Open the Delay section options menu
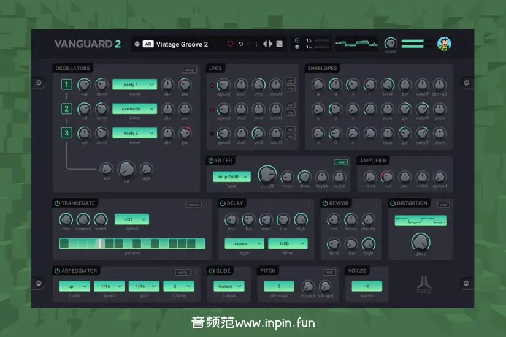Image resolution: width=506 pixels, height=337 pixels. (309, 204)
